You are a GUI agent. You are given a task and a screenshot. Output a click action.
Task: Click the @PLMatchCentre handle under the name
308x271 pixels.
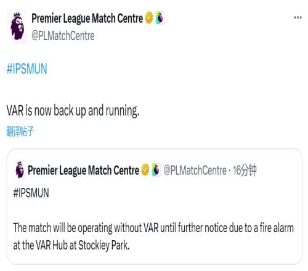[x=63, y=36]
